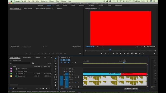This screenshot has height=93, width=166.
Task: Click Extract button in Program monitor
Action: 136,53
